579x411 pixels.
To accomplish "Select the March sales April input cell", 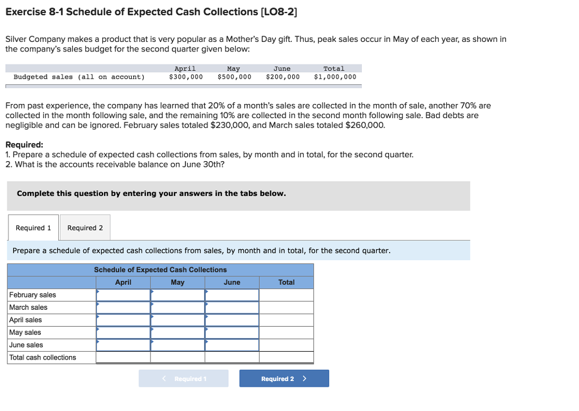I will click(x=123, y=307).
